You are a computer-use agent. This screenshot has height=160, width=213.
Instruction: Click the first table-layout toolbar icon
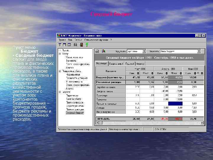60,45
